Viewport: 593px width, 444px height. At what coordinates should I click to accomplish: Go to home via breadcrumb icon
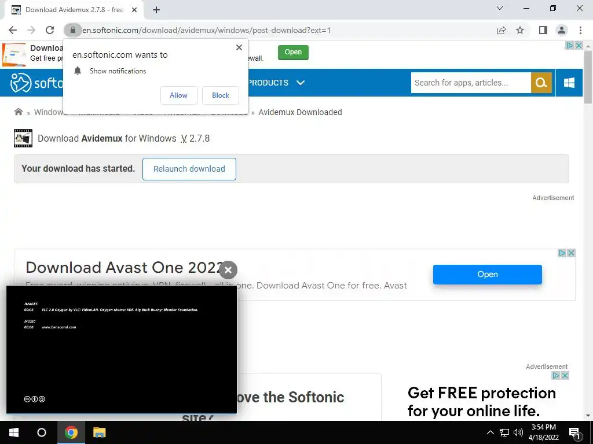18,112
